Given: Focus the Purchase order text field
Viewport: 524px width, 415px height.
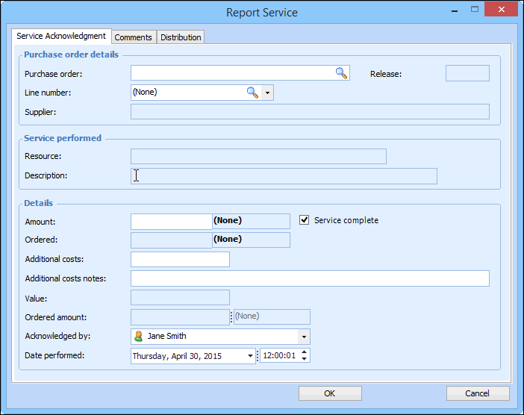Looking at the screenshot, I should (231, 73).
